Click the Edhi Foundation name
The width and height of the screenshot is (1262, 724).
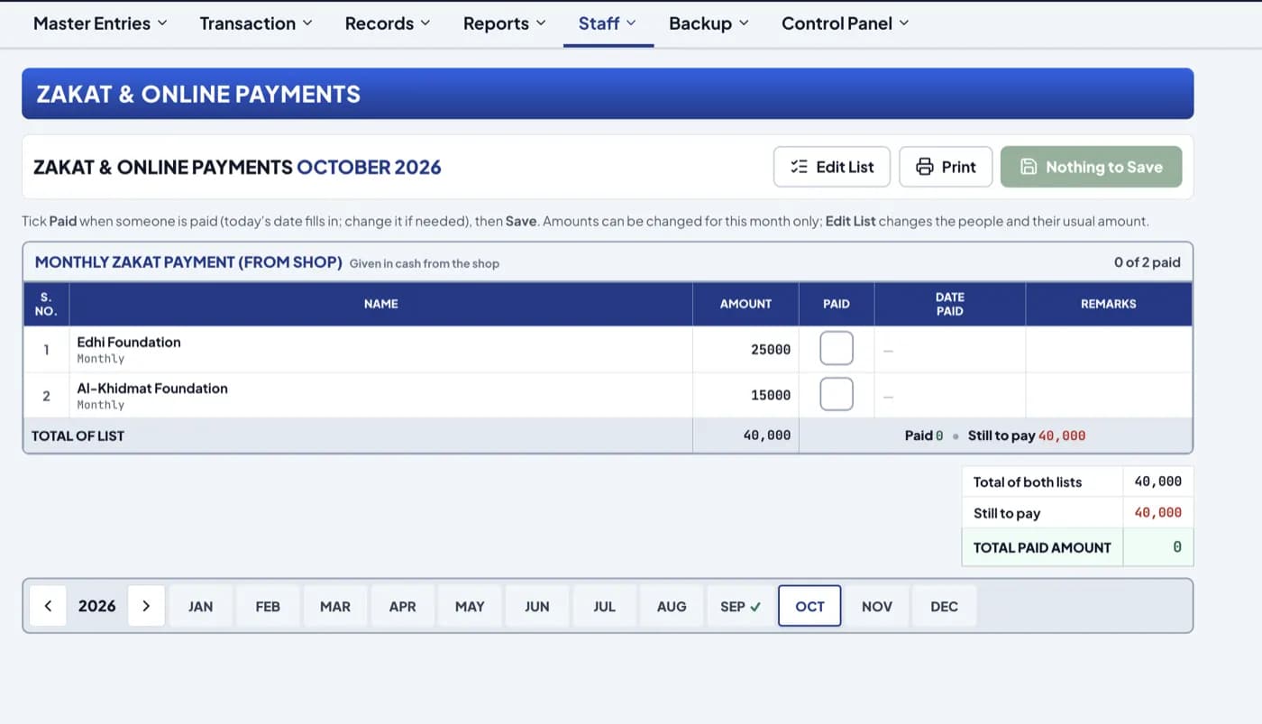click(129, 342)
